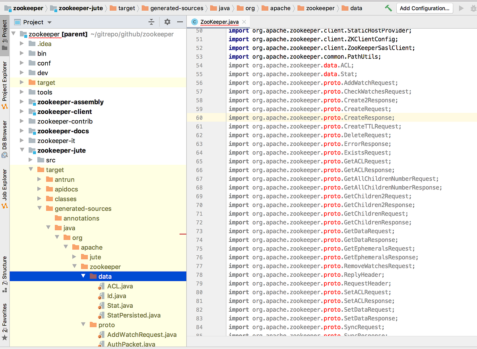This screenshot has height=349, width=477.
Task: Expand the src folder under zookeeper-jute
Action: coord(31,160)
